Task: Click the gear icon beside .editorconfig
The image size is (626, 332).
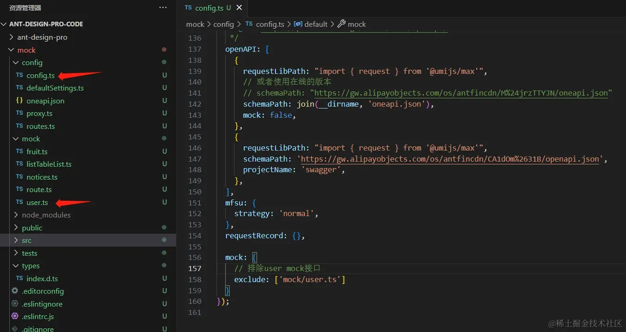Action: (x=15, y=291)
